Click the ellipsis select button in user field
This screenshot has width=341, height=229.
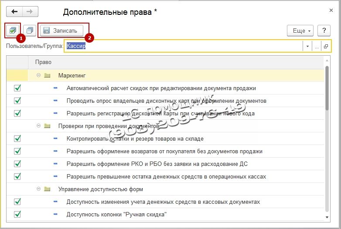tap(317, 46)
